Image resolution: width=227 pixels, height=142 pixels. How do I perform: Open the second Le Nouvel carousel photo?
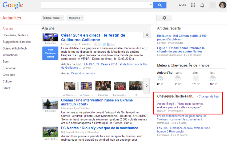pos(86,86)
